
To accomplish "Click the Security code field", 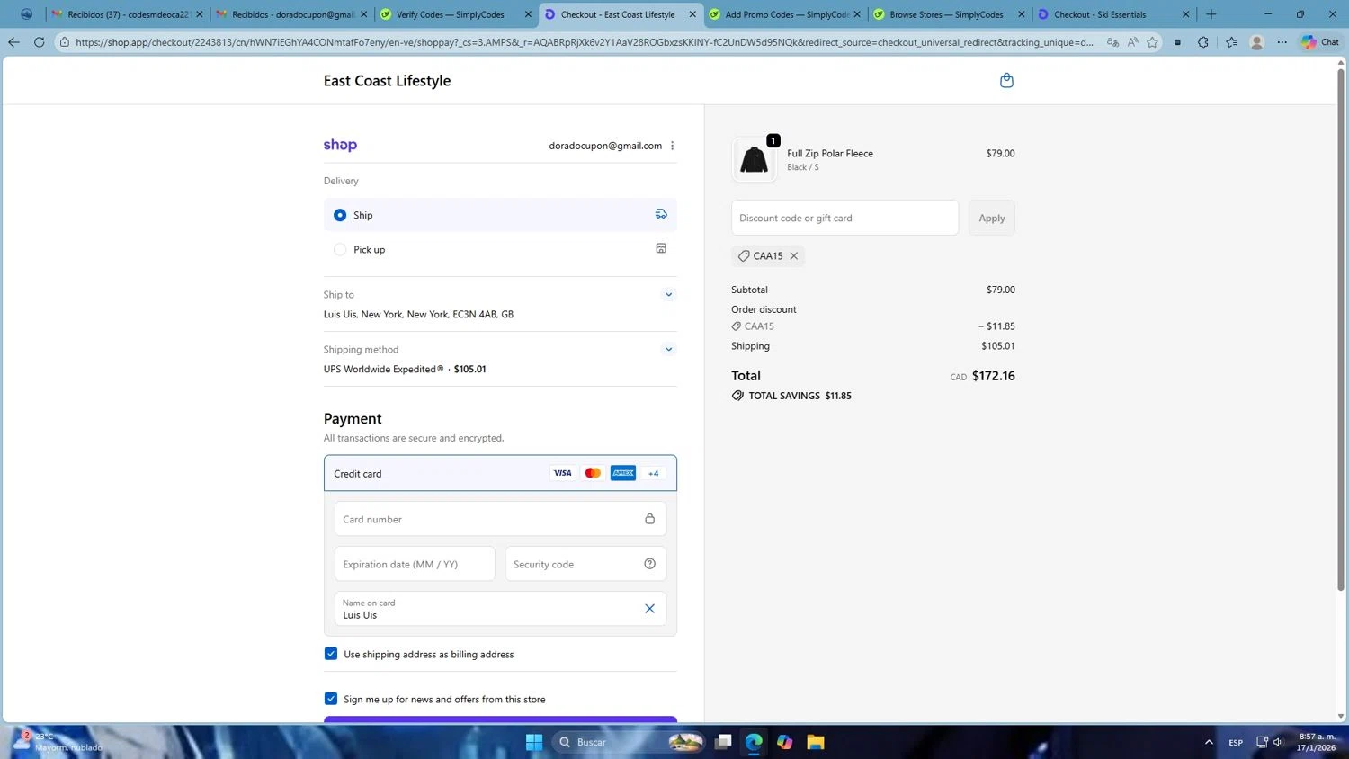I will point(585,564).
